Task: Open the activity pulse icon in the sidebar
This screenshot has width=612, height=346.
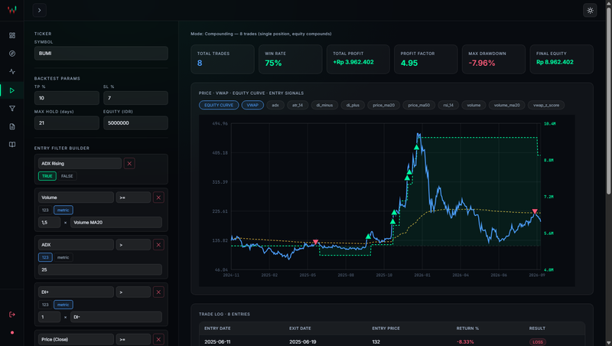Action: [12, 71]
